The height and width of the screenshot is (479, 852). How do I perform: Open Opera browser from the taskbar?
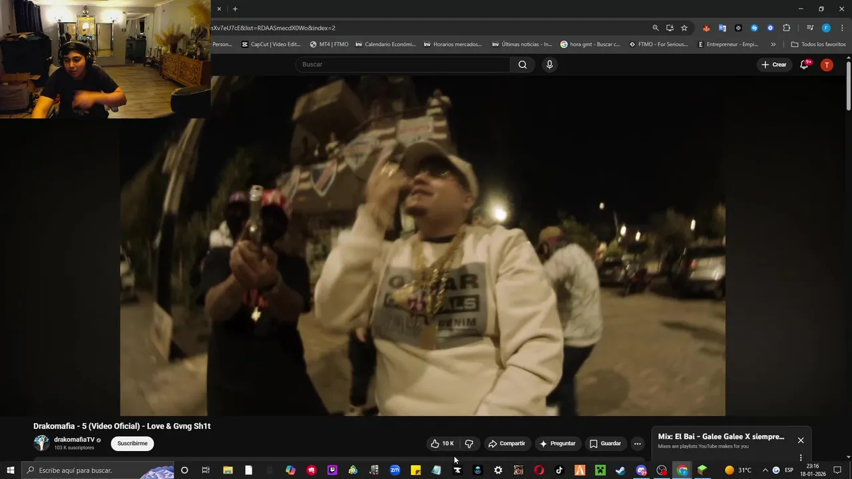pyautogui.click(x=539, y=470)
